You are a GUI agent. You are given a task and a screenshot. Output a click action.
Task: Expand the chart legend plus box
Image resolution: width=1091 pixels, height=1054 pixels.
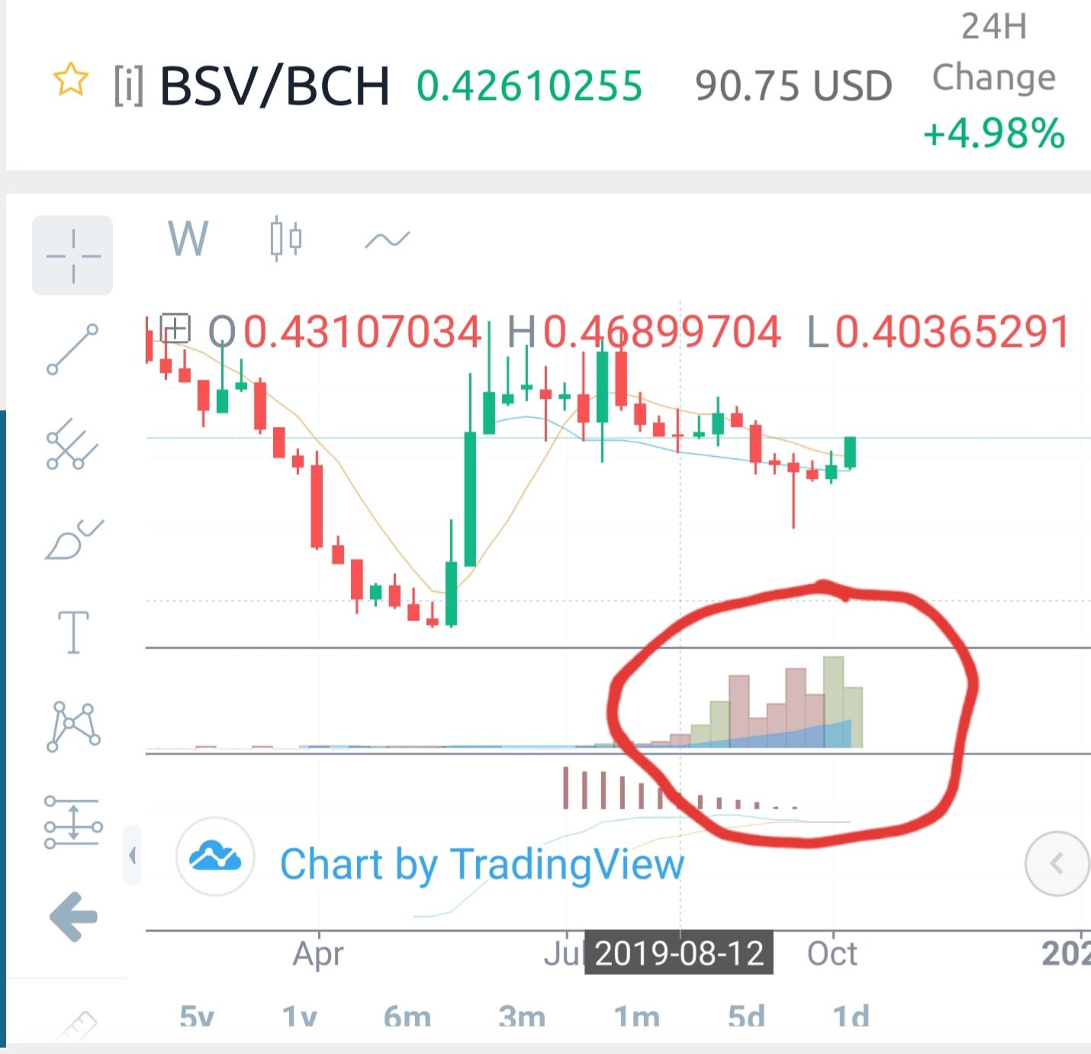coord(175,329)
